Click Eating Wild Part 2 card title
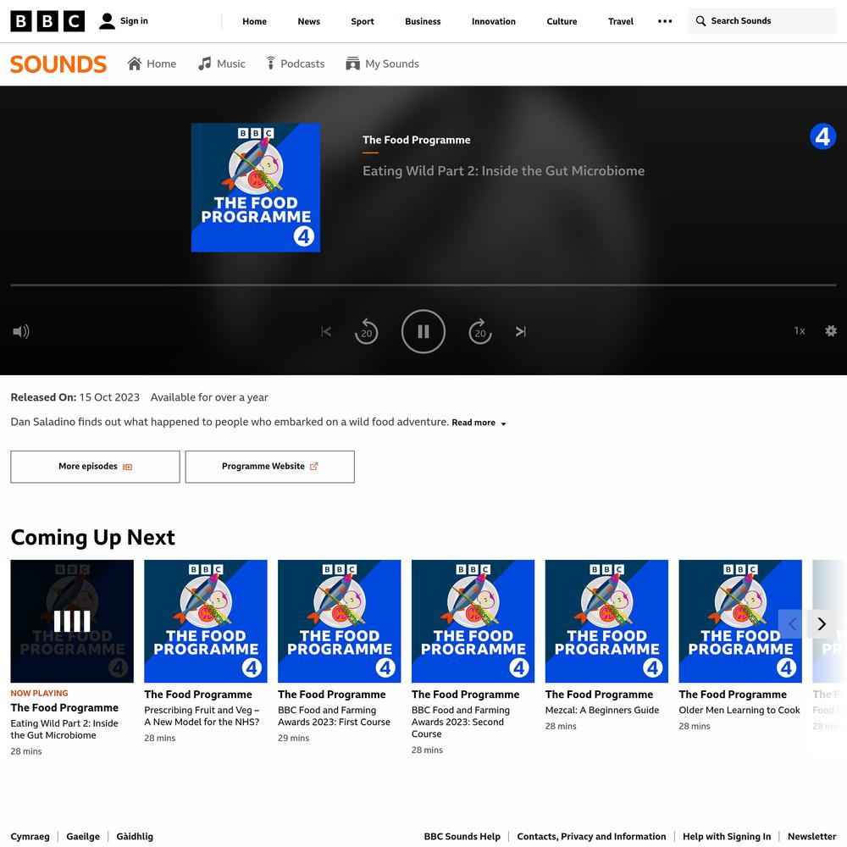This screenshot has width=847, height=847. [x=64, y=729]
